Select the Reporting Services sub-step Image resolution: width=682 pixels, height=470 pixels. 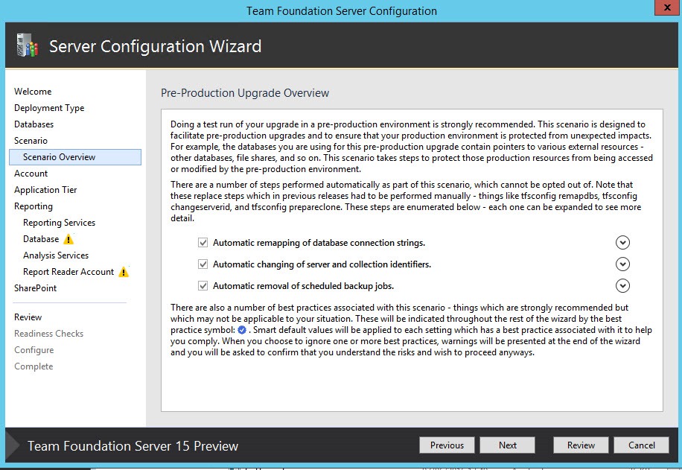tap(59, 223)
